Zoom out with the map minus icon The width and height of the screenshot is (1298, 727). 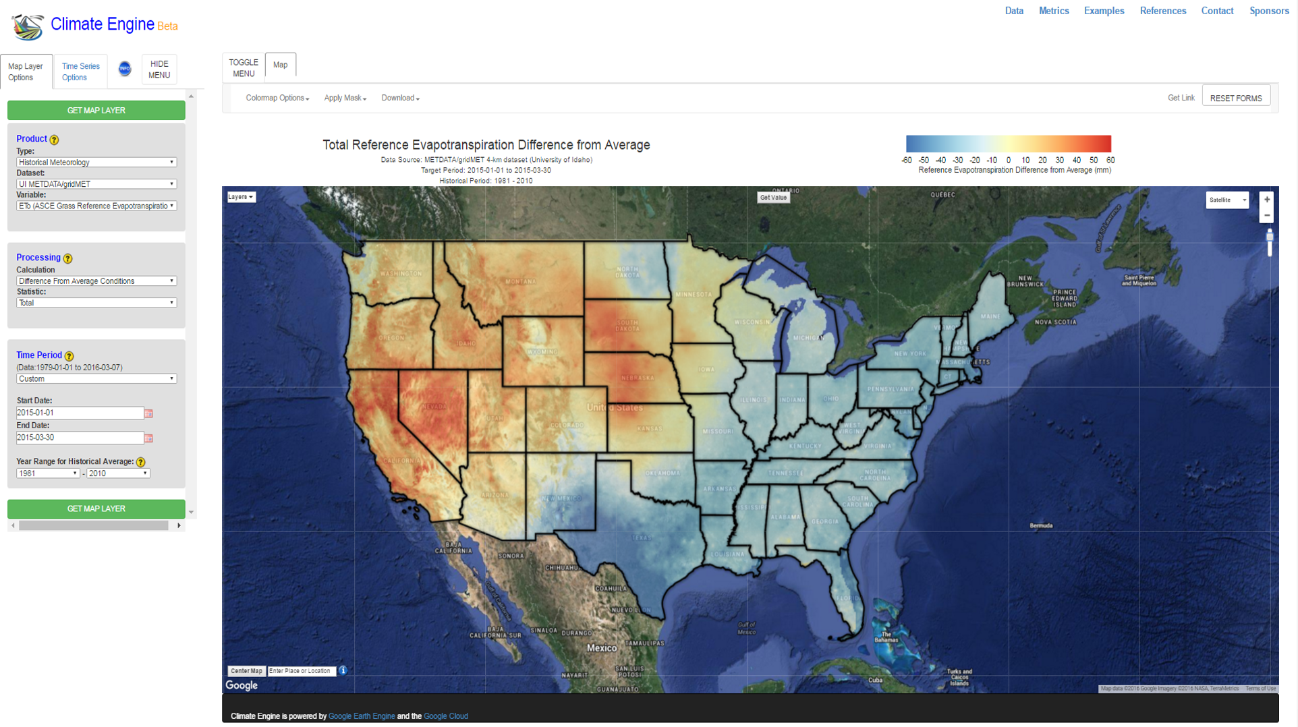tap(1267, 215)
